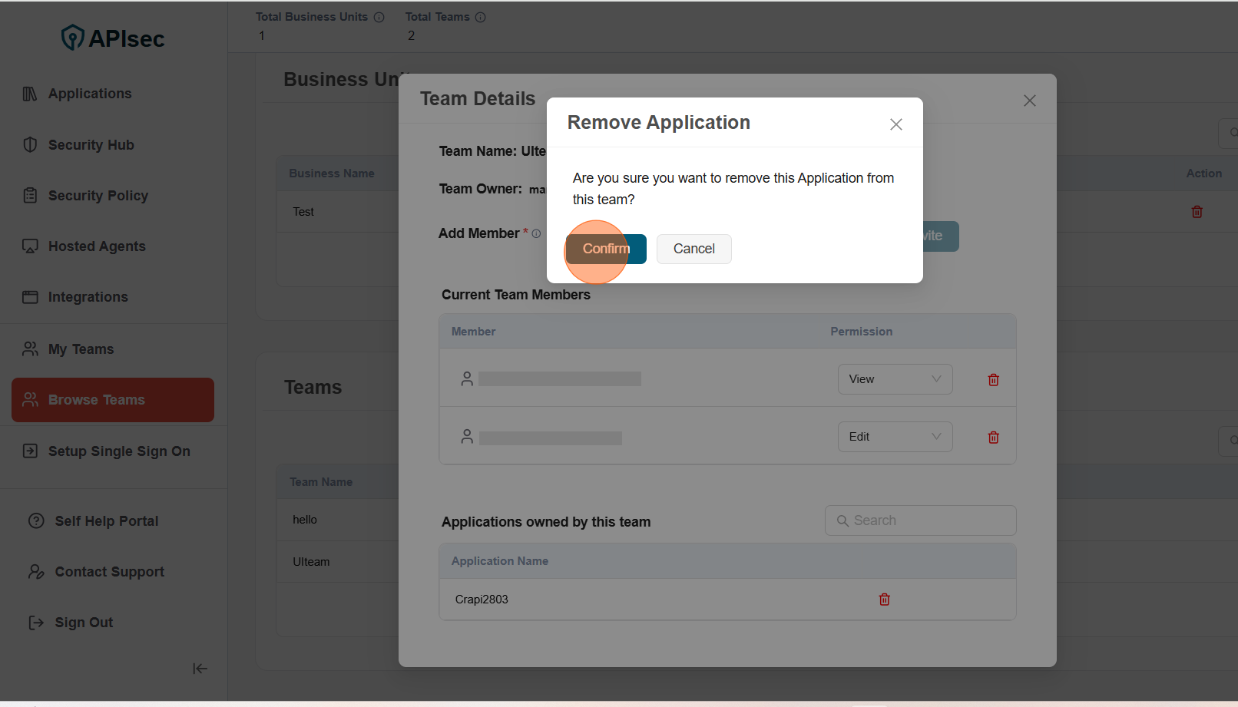
Task: Remove the member with View permission
Action: tap(993, 380)
